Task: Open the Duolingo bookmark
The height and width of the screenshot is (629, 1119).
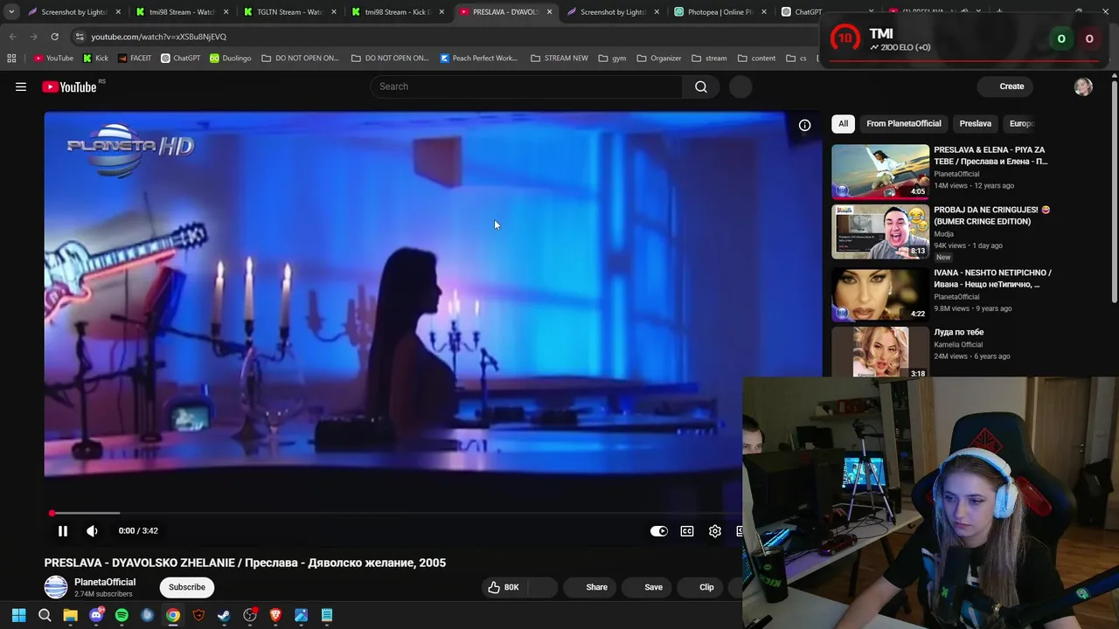Action: point(230,59)
